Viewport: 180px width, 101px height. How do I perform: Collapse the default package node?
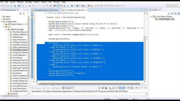6,29
